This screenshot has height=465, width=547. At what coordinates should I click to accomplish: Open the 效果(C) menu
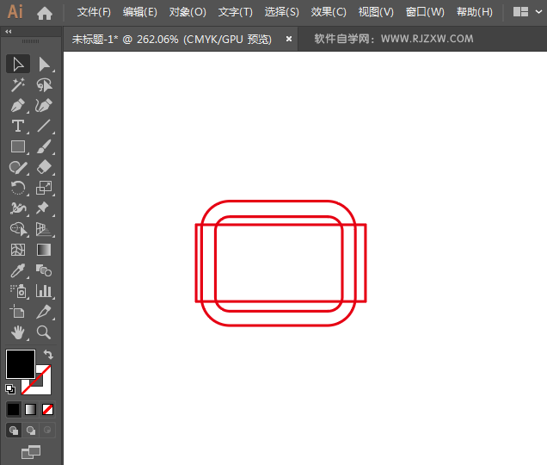(329, 12)
